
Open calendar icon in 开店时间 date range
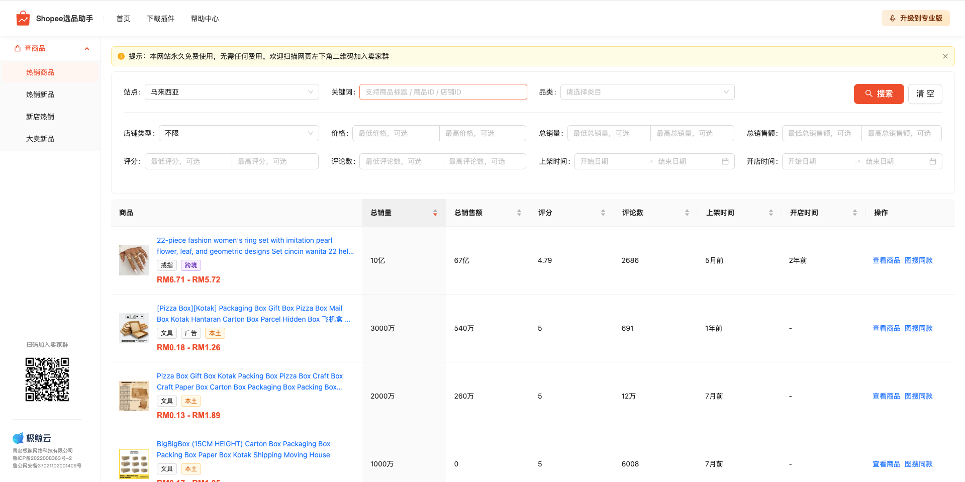tap(932, 161)
